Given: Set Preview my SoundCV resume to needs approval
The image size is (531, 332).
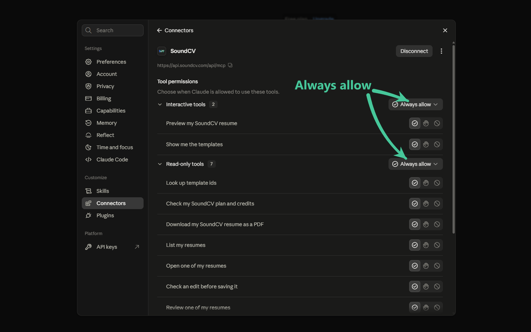Looking at the screenshot, I should pyautogui.click(x=426, y=123).
